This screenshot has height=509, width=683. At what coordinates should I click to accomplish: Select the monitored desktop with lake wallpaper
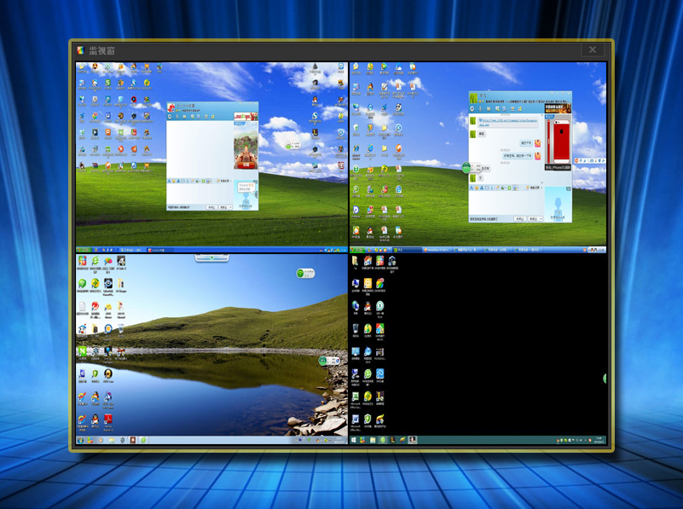(x=211, y=350)
